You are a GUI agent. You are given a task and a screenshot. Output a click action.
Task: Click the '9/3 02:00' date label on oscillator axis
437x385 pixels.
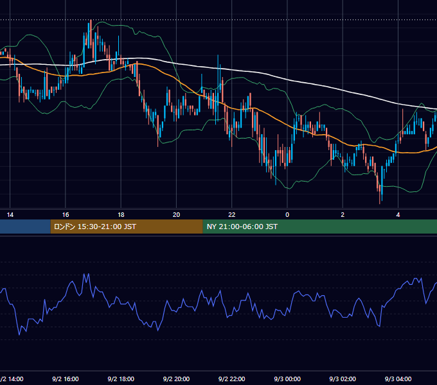point(343,379)
